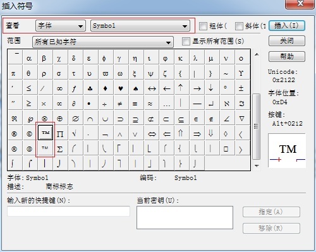Close the Insert Symbol dialog window
Screen dimensions: 316x252
pyautogui.click(x=300, y=4)
